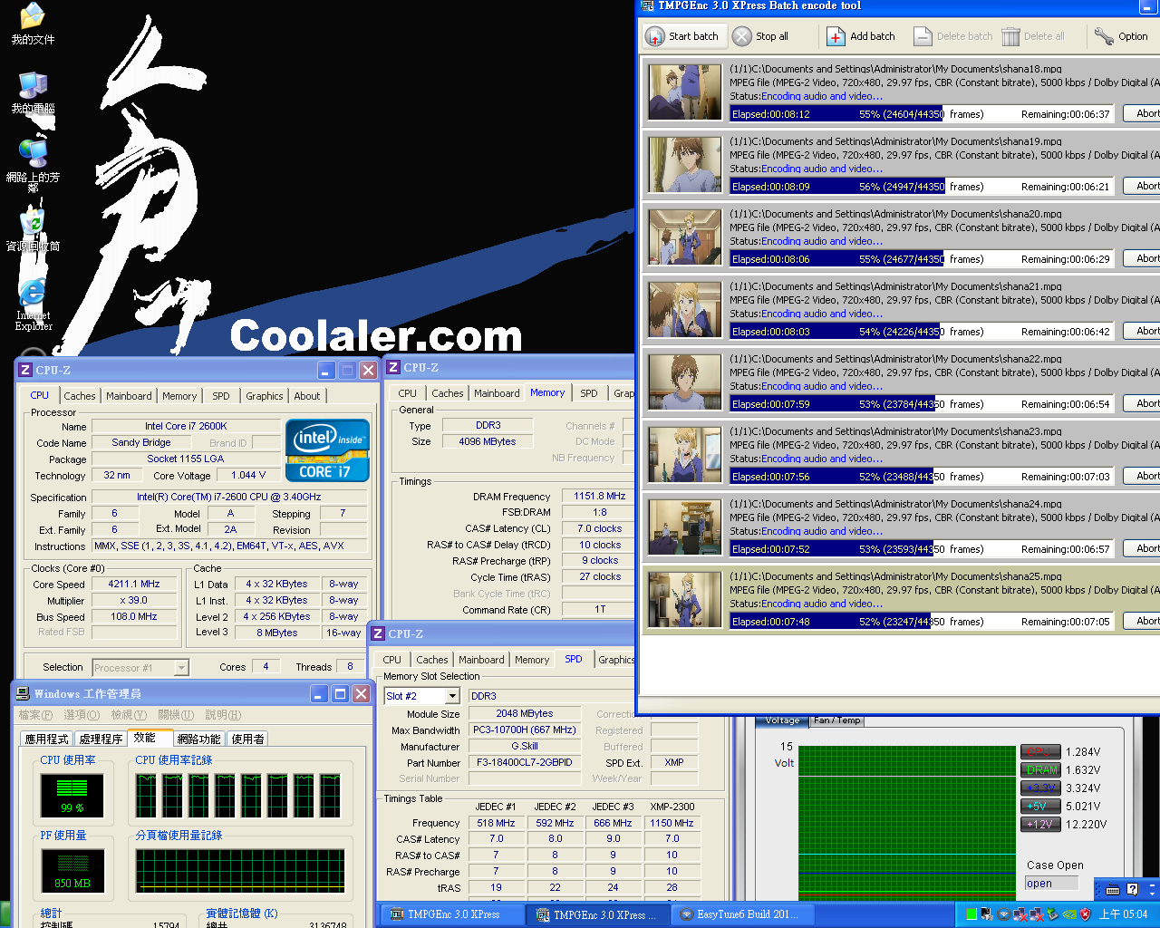Image resolution: width=1160 pixels, height=928 pixels.
Task: Switch to Graphics tab in CPU-Z CPU window
Action: 264,396
